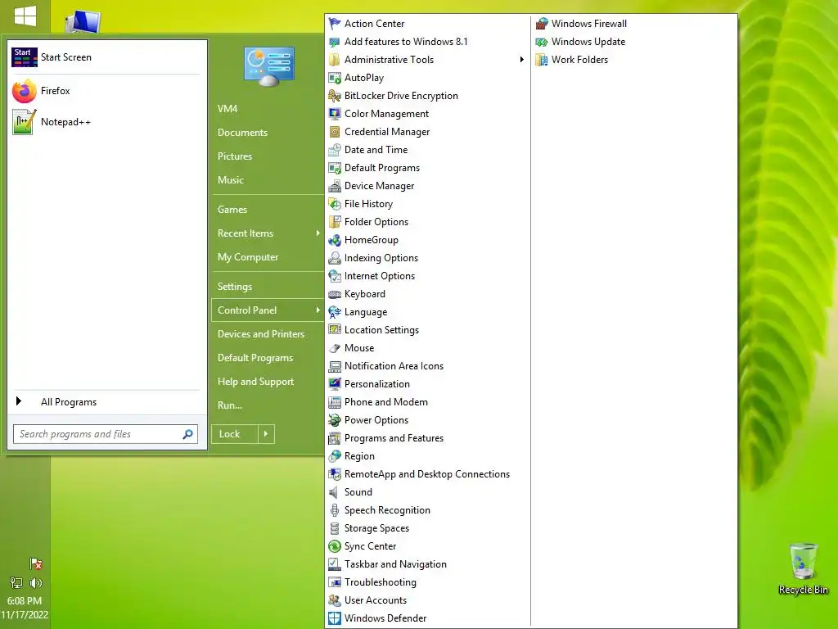Select Pictures in the start menu
838x629 pixels.
(235, 156)
